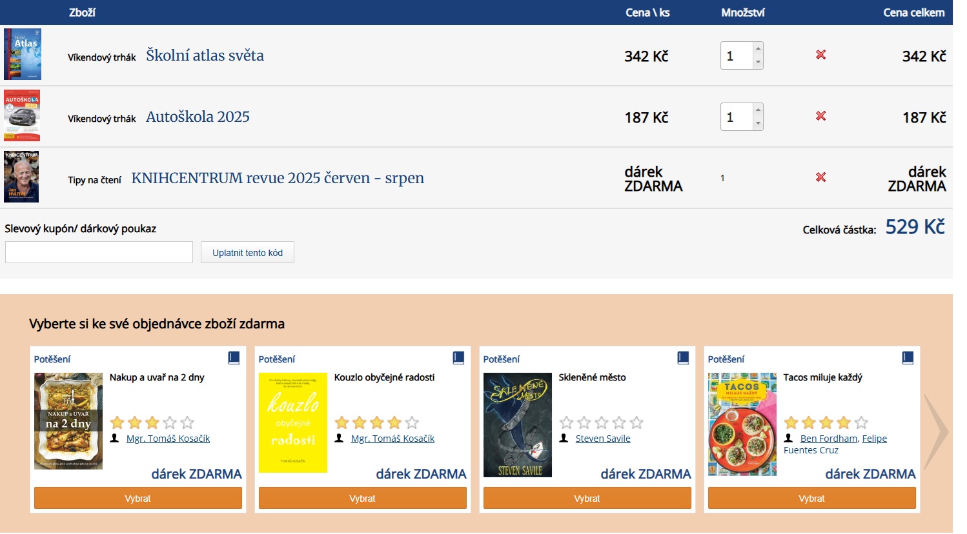Image resolution: width=967 pixels, height=534 pixels.
Task: Click book icon on Kouzlo obyčejné radosti card
Action: pos(458,358)
